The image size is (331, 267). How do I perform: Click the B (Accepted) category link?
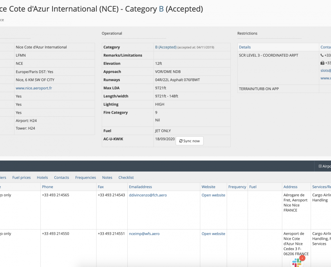166,47
